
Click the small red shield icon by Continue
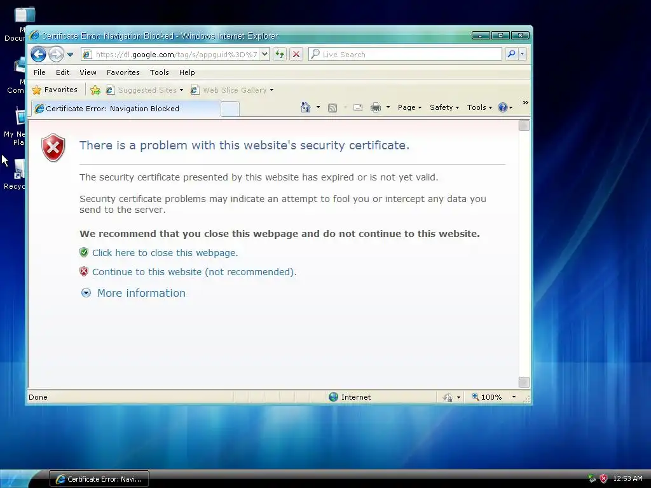click(x=84, y=271)
